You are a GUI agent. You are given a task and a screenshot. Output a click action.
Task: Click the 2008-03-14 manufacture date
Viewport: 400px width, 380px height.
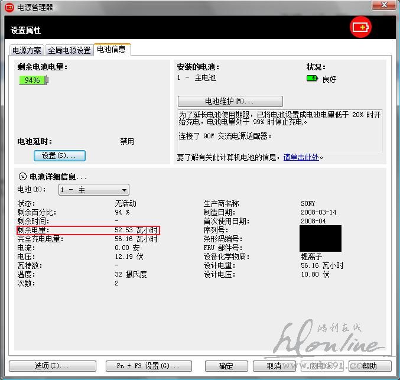tap(318, 212)
